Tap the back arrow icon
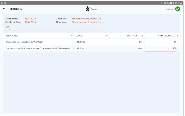Image resolution: width=185 pixels, height=116 pixels. pyautogui.click(x=4, y=9)
